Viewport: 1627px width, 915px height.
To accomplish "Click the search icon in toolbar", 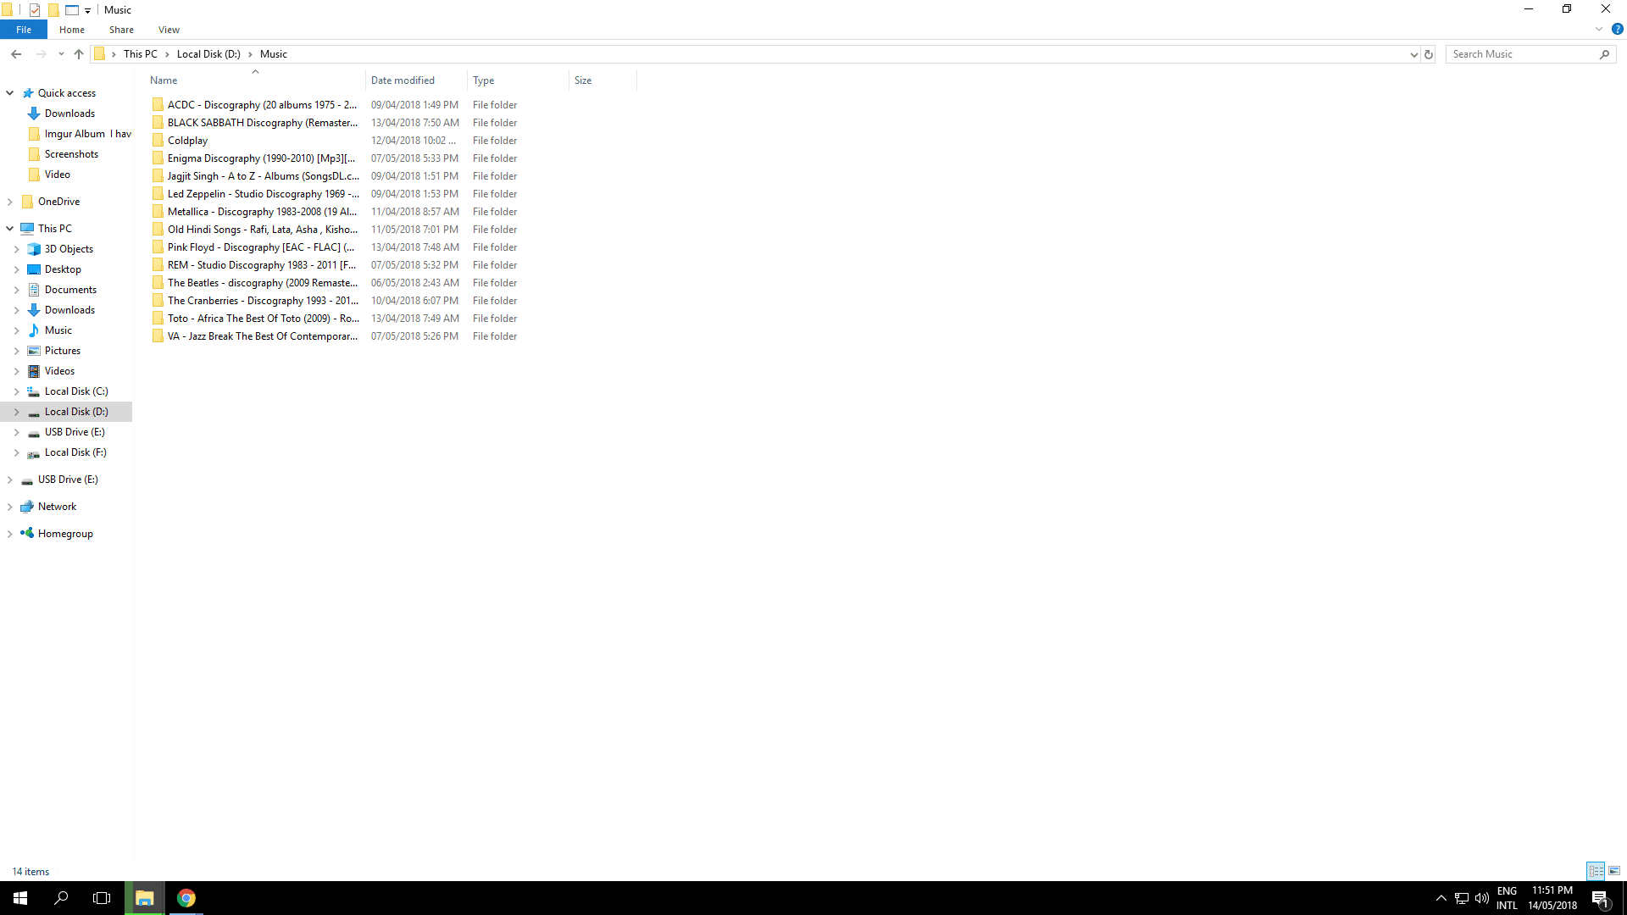I will click(x=1605, y=53).
